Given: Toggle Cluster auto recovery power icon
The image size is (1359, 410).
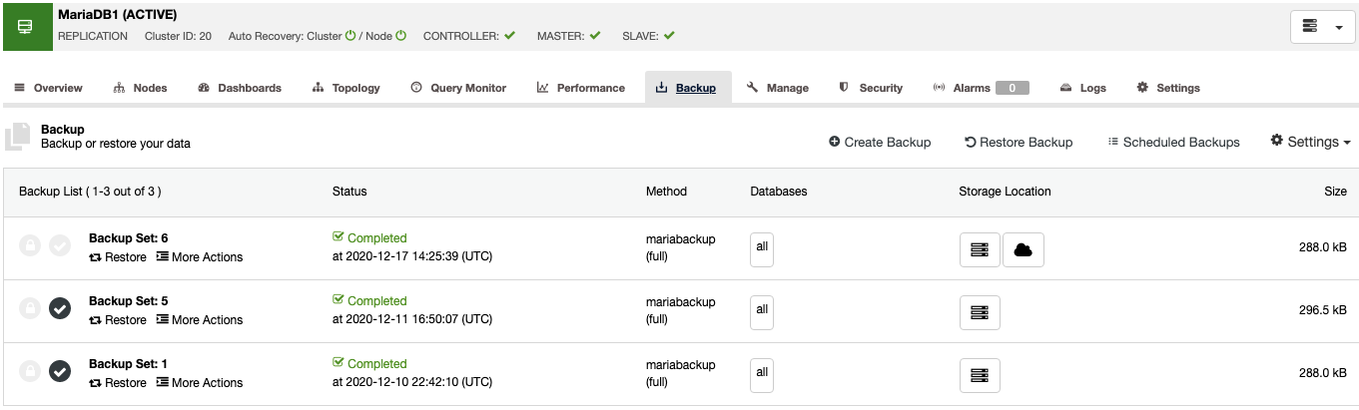Looking at the screenshot, I should click(x=350, y=35).
